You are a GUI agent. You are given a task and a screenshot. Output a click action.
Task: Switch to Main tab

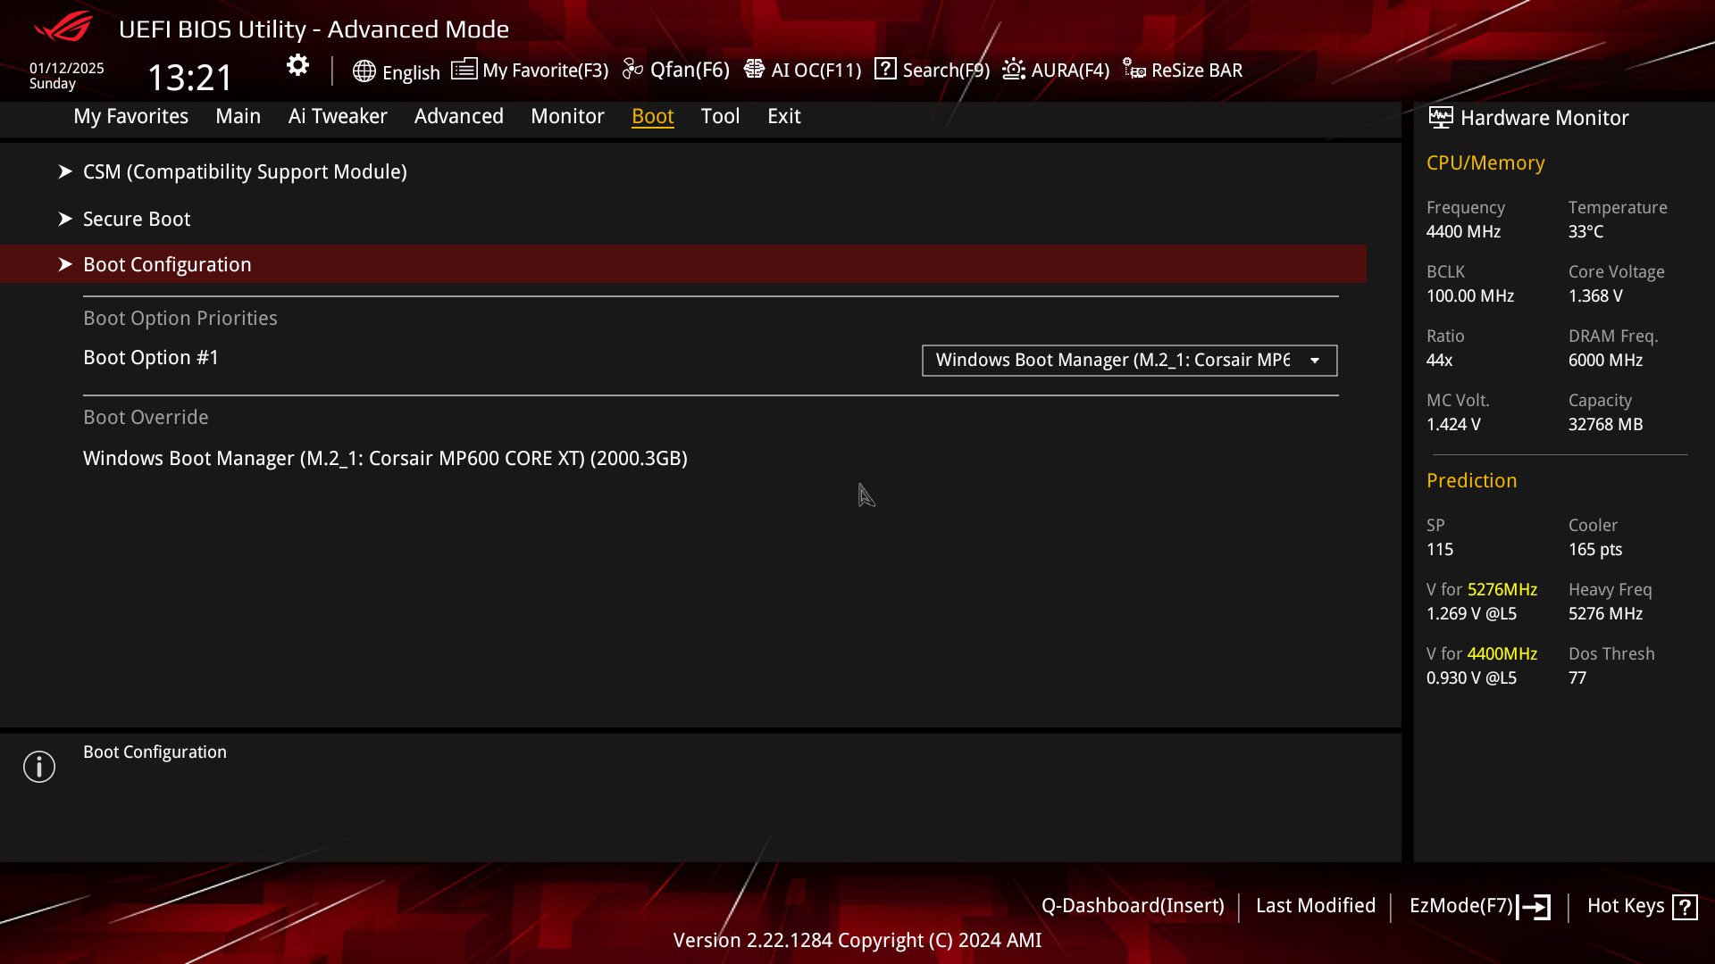238,116
